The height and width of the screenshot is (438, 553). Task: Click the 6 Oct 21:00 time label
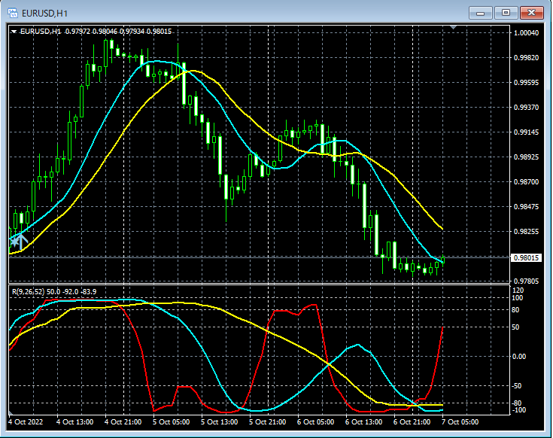pyautogui.click(x=412, y=421)
